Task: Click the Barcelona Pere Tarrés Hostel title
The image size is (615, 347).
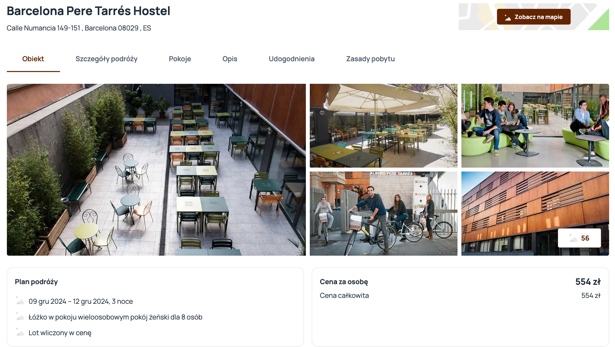Action: [88, 11]
